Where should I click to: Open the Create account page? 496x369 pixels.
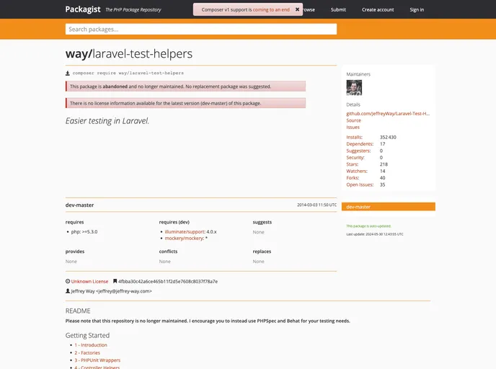coord(378,10)
